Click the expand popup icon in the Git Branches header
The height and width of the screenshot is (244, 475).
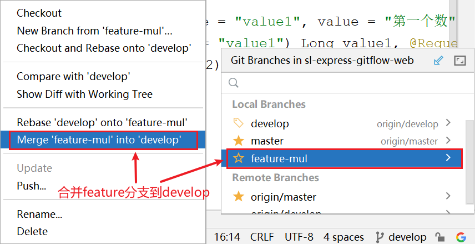459,61
